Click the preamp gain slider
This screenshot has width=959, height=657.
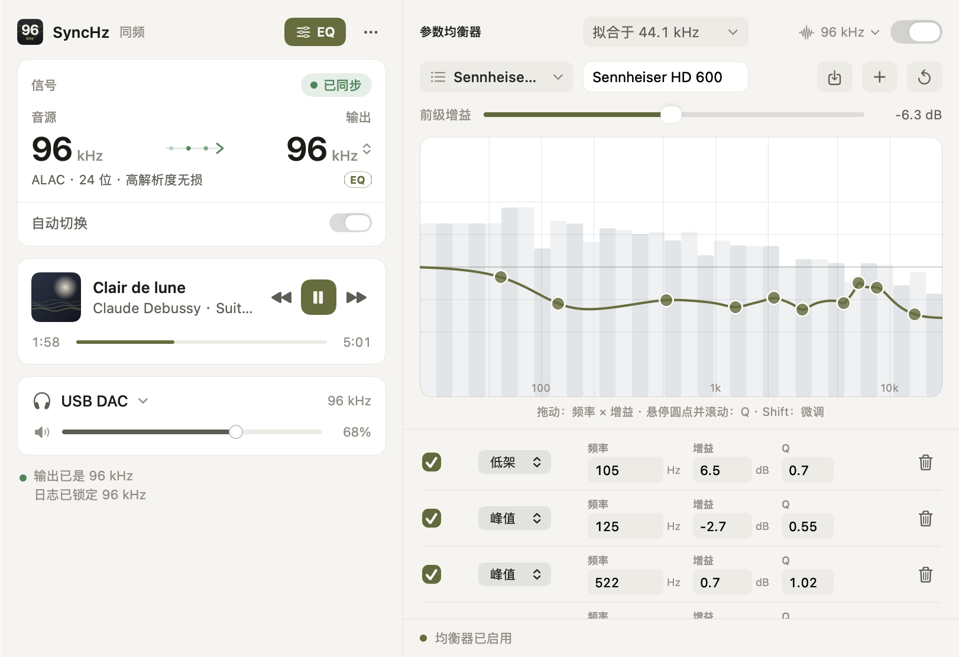click(x=674, y=115)
